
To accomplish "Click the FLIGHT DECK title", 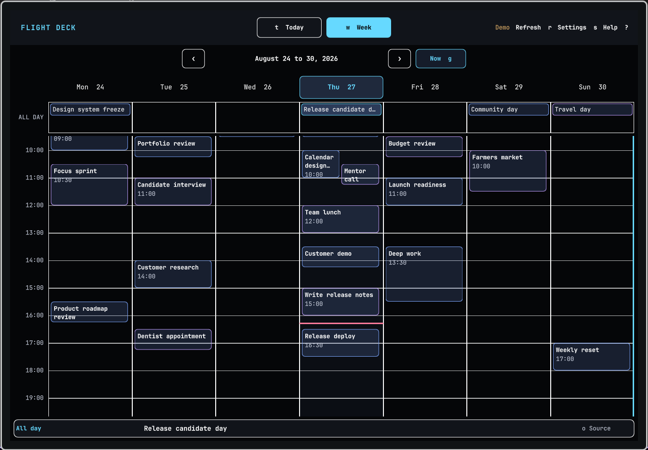I will click(x=48, y=28).
